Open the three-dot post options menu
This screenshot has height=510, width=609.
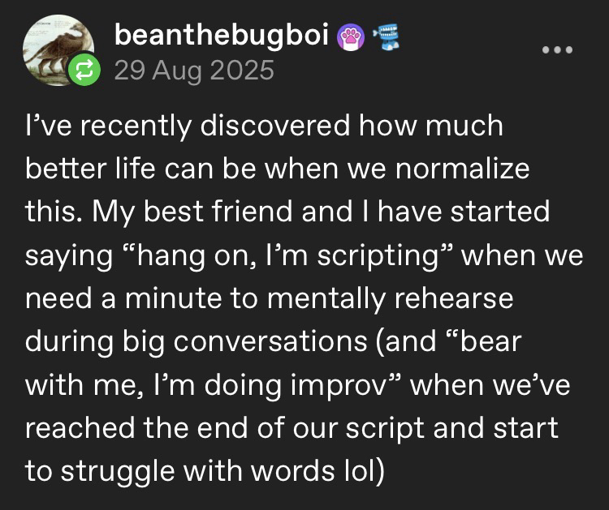[x=558, y=49]
